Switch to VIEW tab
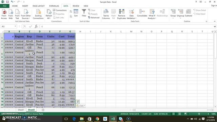The image size is (217, 122). (x=86, y=6)
